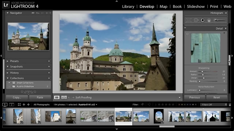Open the Filters Off dropdown
The width and height of the screenshot is (234, 131).
tap(213, 105)
